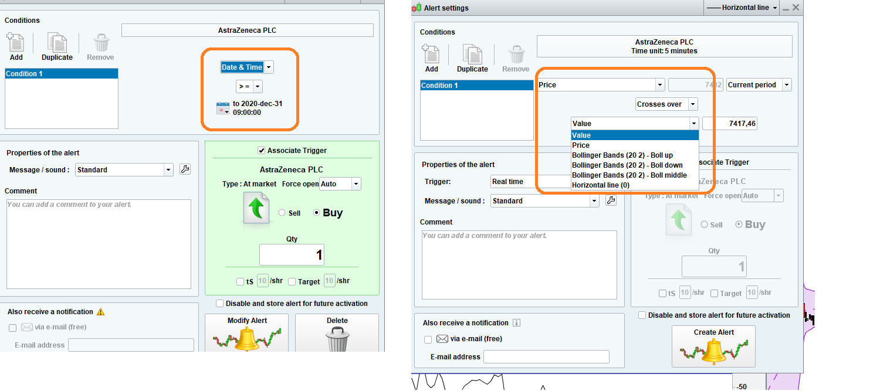Check Disable and store alert, left window
The height and width of the screenshot is (391, 880).
220,304
